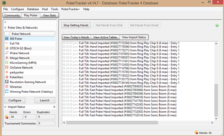This screenshot has width=224, height=136.
Task: Click the Configure button under network list
Action: click(15, 100)
